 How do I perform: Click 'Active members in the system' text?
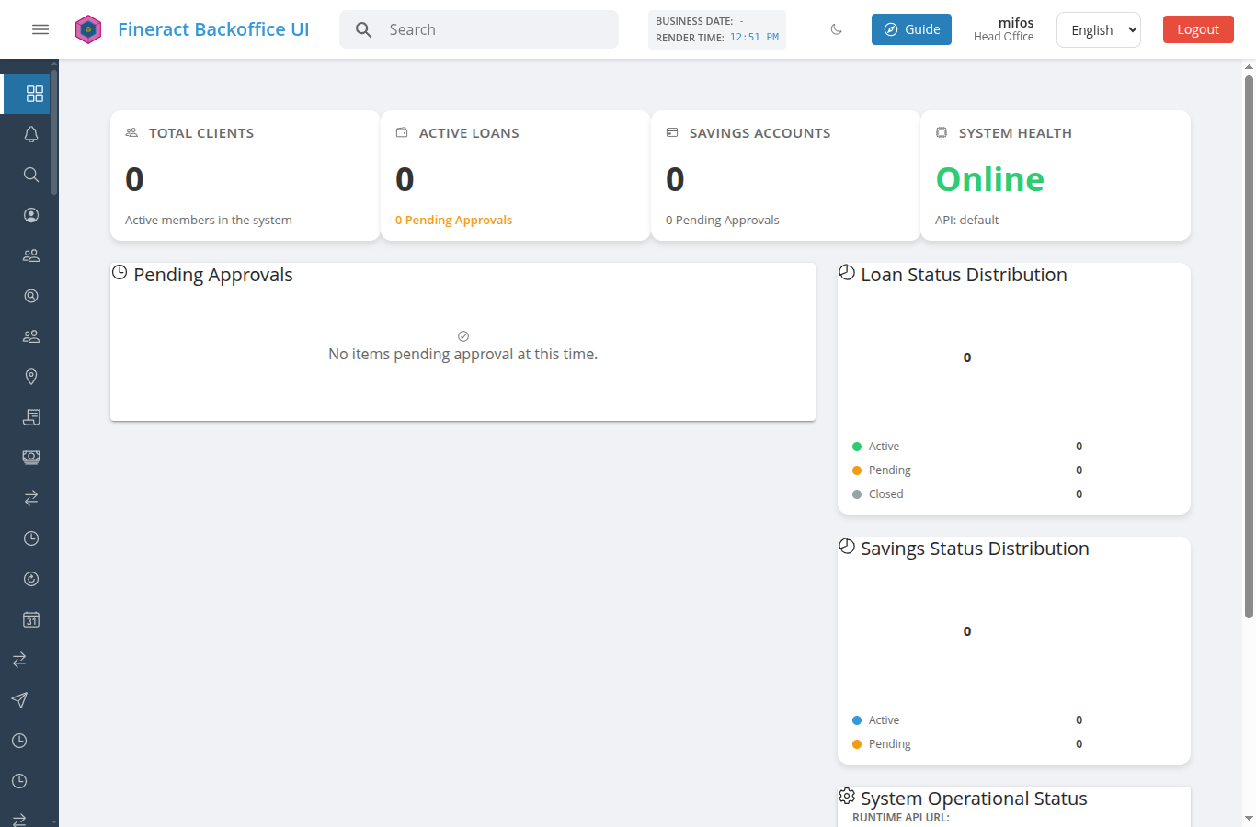click(x=209, y=220)
